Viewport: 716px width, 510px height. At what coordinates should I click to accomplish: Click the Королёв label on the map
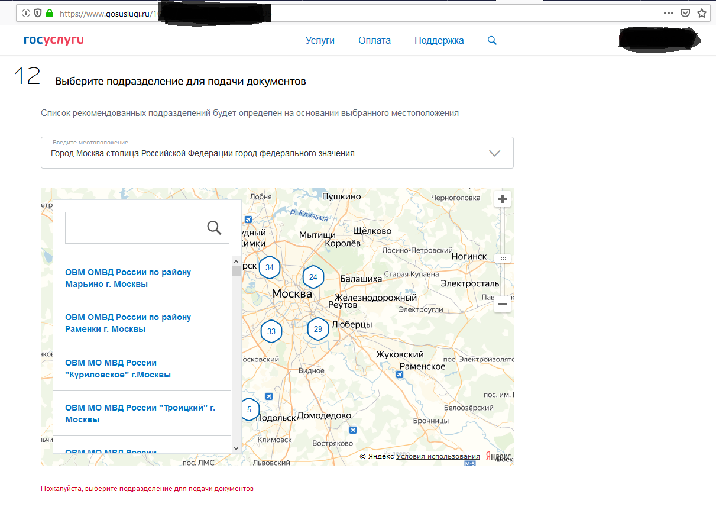point(343,243)
